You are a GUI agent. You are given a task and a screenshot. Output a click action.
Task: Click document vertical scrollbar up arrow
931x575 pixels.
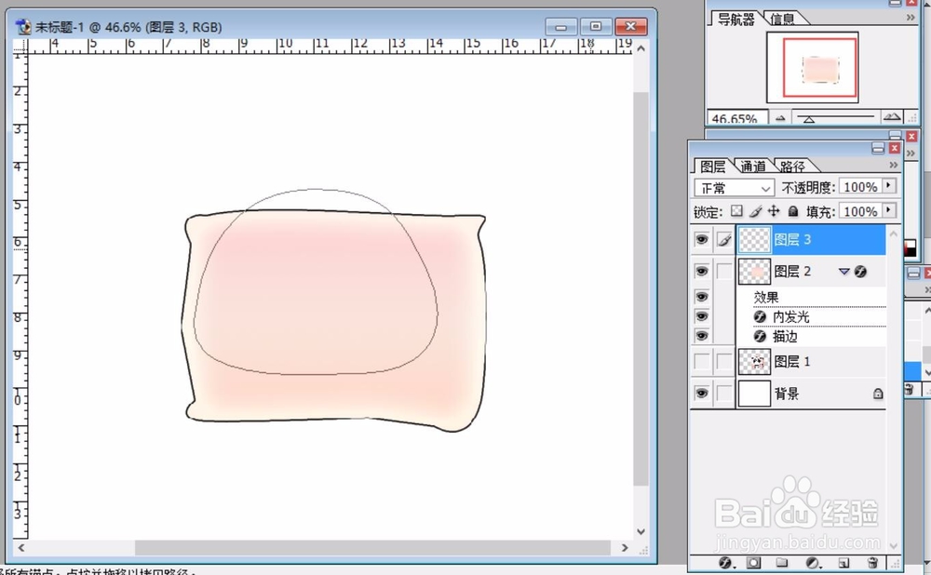[641, 48]
